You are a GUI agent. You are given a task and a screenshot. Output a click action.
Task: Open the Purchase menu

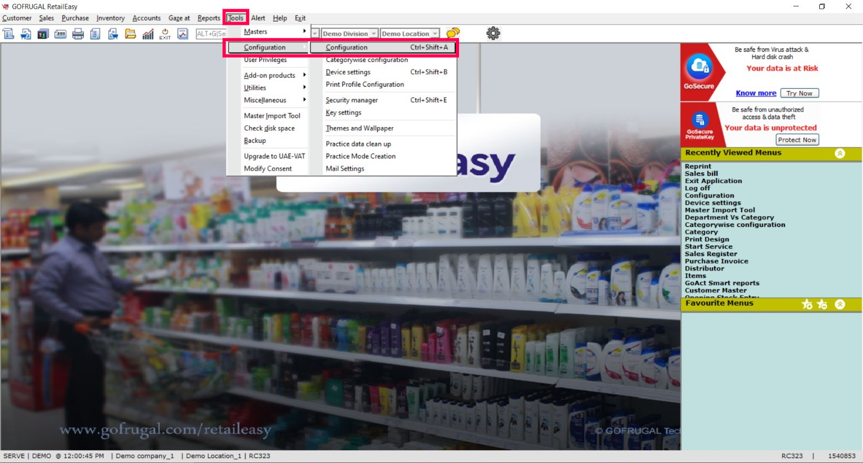(x=75, y=18)
